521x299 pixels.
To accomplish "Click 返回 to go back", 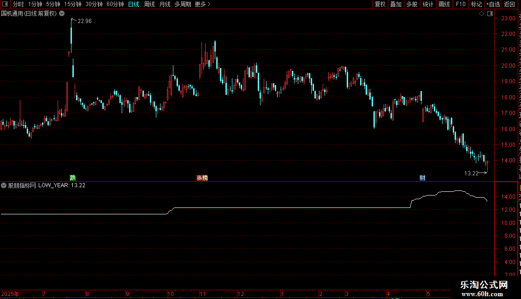I will coord(509,4).
